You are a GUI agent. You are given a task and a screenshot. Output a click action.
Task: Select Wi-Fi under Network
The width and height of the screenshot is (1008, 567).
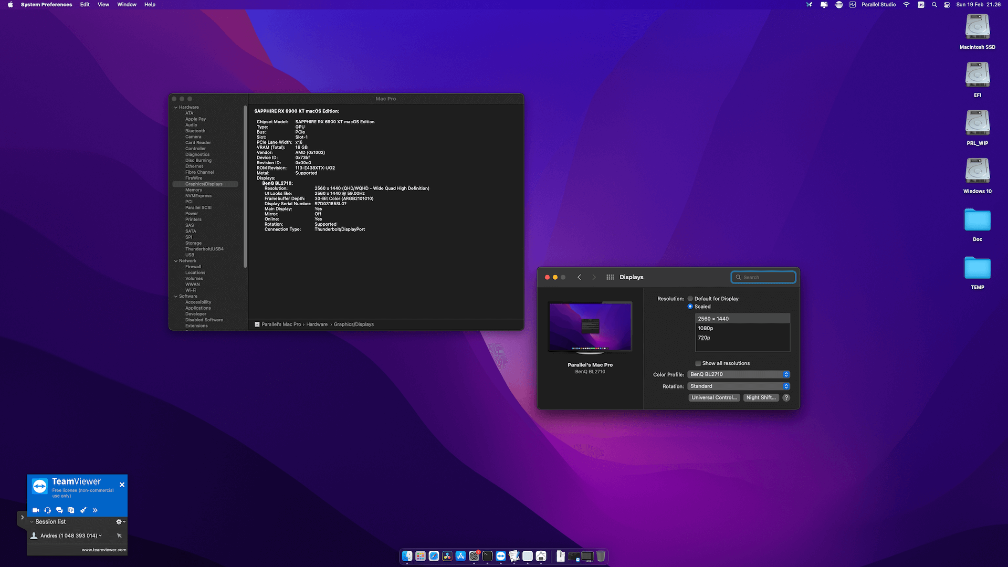tap(191, 290)
